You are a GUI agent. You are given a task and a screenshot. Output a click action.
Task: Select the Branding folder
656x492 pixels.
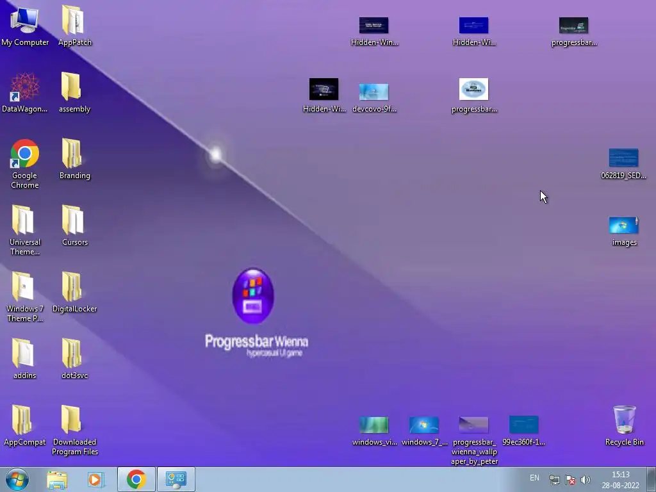(74, 159)
